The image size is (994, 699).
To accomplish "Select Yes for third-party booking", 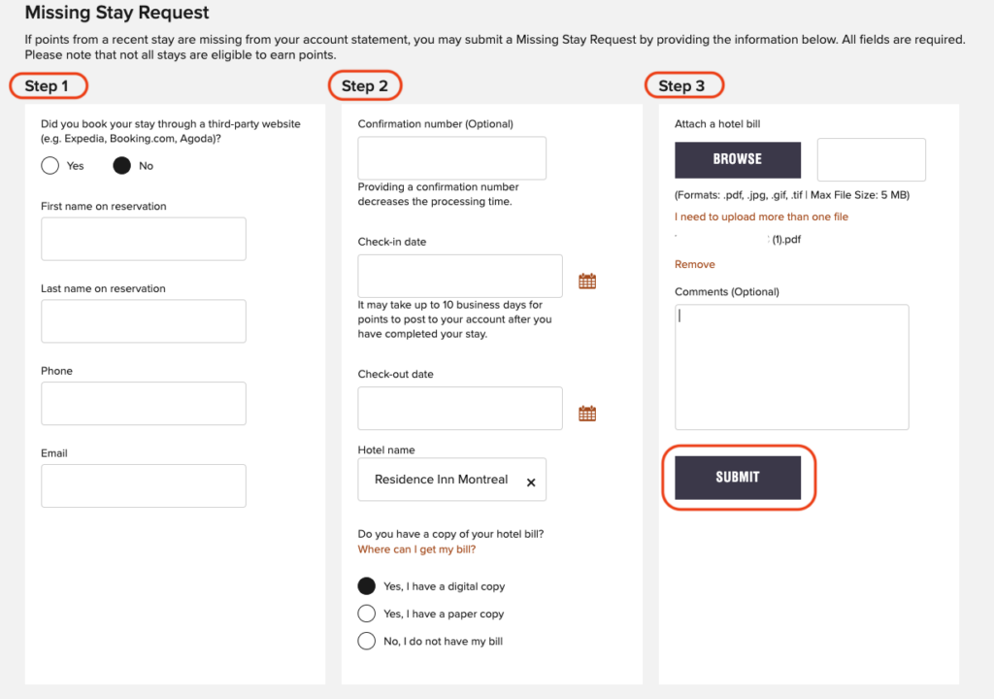I will pyautogui.click(x=50, y=166).
